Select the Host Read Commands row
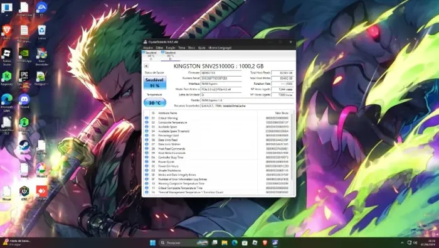 [x=217, y=149]
